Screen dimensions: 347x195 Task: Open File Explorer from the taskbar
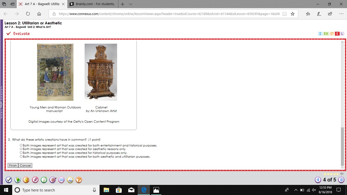pyautogui.click(x=106, y=190)
